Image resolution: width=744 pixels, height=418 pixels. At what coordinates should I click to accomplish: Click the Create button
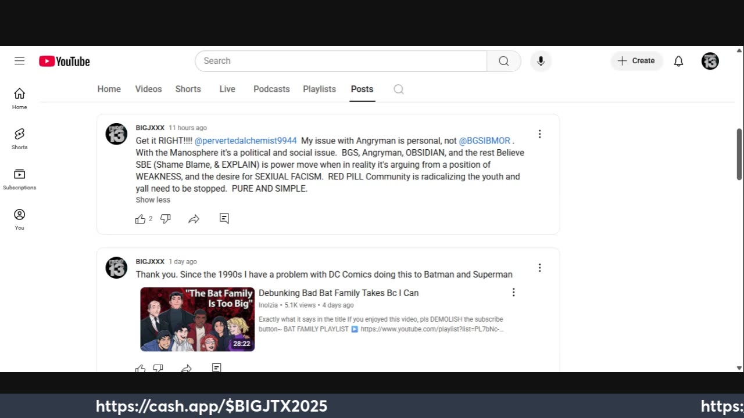click(x=636, y=61)
